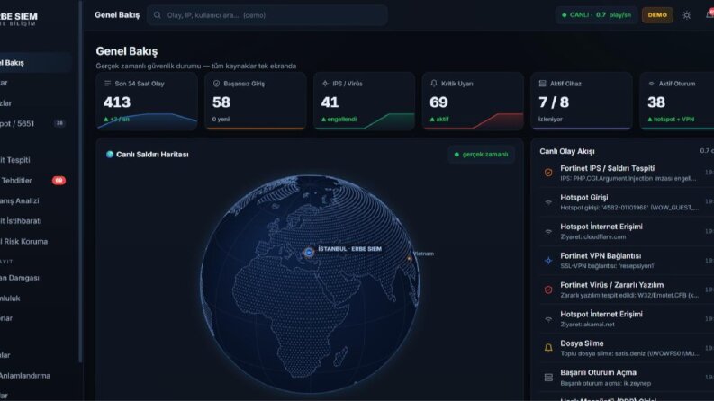The height and width of the screenshot is (401, 714).
Task: Focus the Olay, IP, kullanıcı search box
Action: point(267,15)
